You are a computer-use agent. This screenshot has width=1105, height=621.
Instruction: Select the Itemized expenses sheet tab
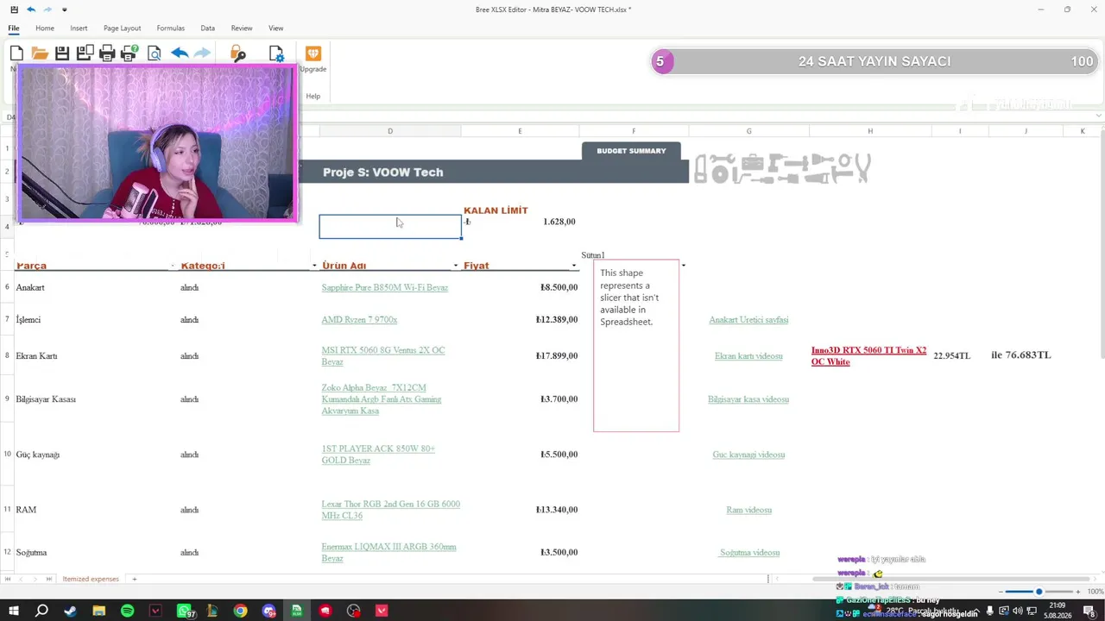tap(91, 579)
